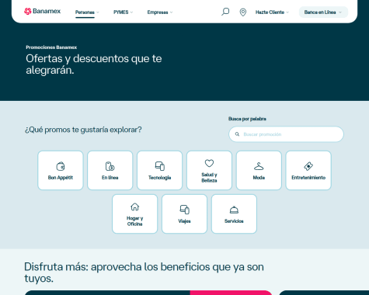Choose the Servicios label
The image size is (369, 295).
click(x=234, y=221)
